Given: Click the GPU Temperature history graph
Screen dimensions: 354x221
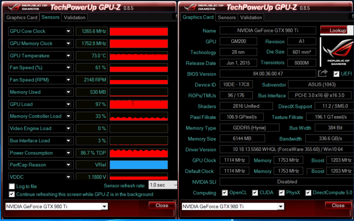Looking at the screenshot, I should pos(139,56).
